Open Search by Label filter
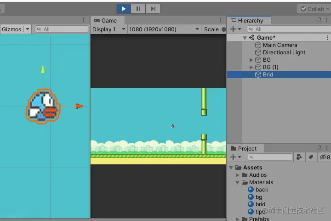The image size is (331, 221). click(311, 157)
